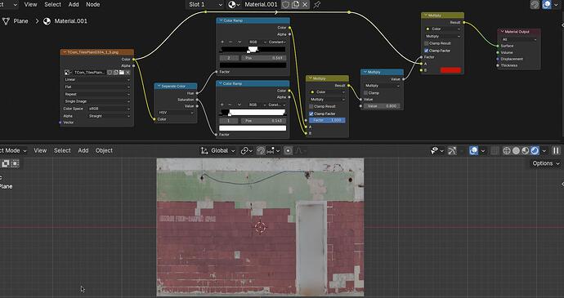Viewport: 564px width, 298px height.
Task: Adjust the Factor 1.000 slider on Multiply node
Action: (327, 120)
